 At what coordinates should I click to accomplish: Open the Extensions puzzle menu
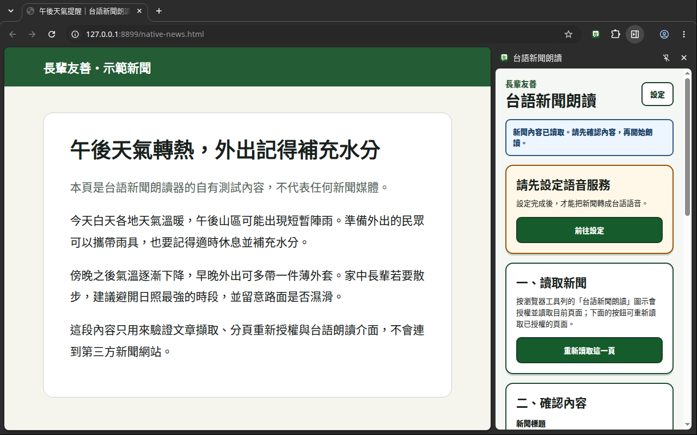coord(615,34)
